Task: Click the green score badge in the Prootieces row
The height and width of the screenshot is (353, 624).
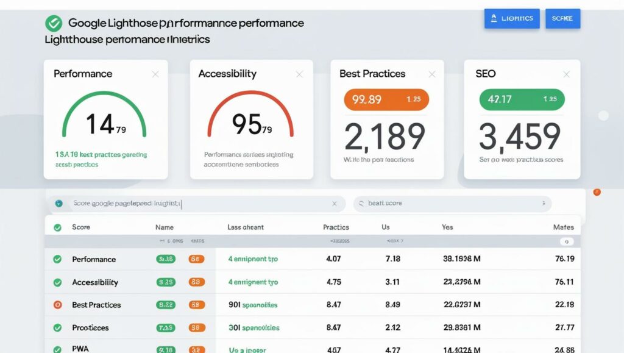Action: [x=166, y=327]
